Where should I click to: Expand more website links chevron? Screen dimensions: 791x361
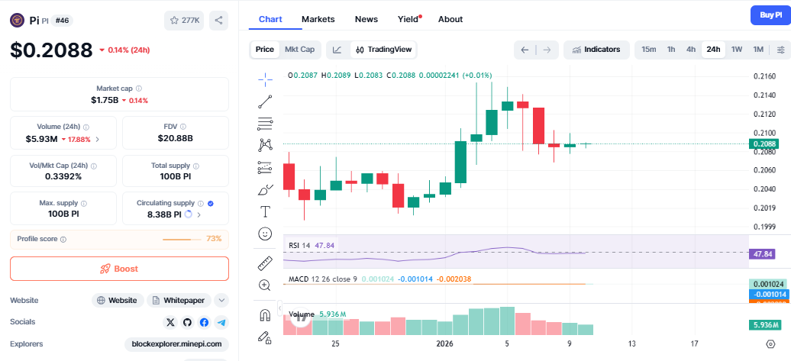pyautogui.click(x=221, y=300)
